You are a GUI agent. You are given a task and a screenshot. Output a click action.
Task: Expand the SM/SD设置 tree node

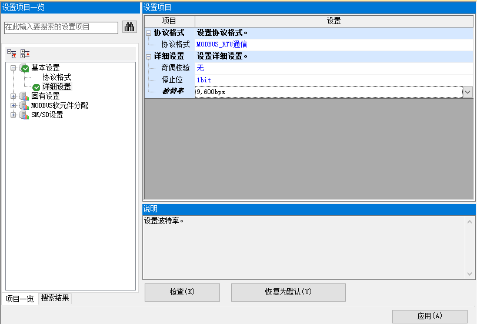pos(13,115)
